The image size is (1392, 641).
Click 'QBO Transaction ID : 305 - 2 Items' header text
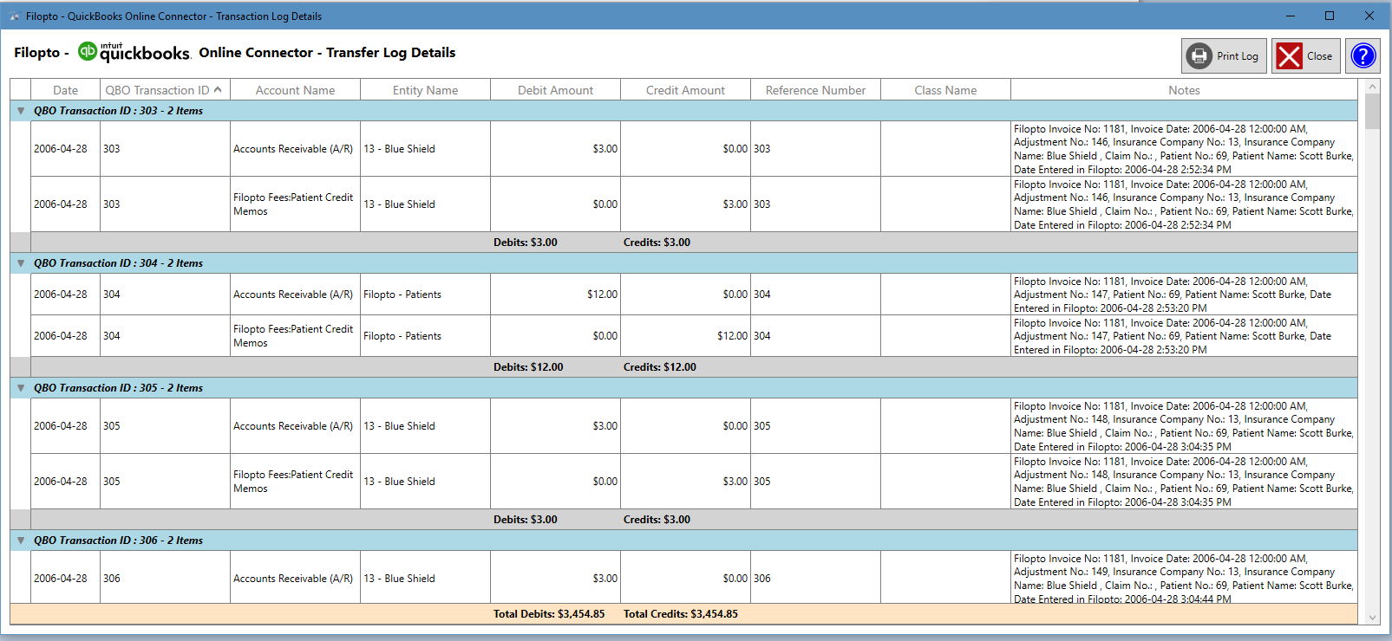coord(118,388)
